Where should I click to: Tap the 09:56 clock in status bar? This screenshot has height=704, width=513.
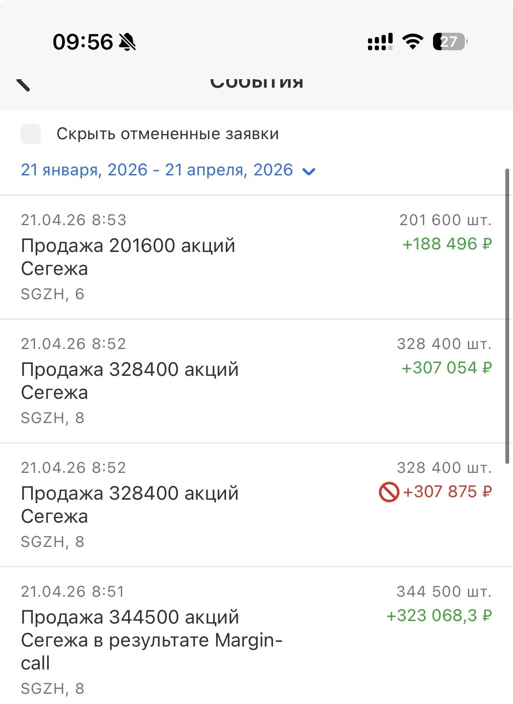(83, 42)
